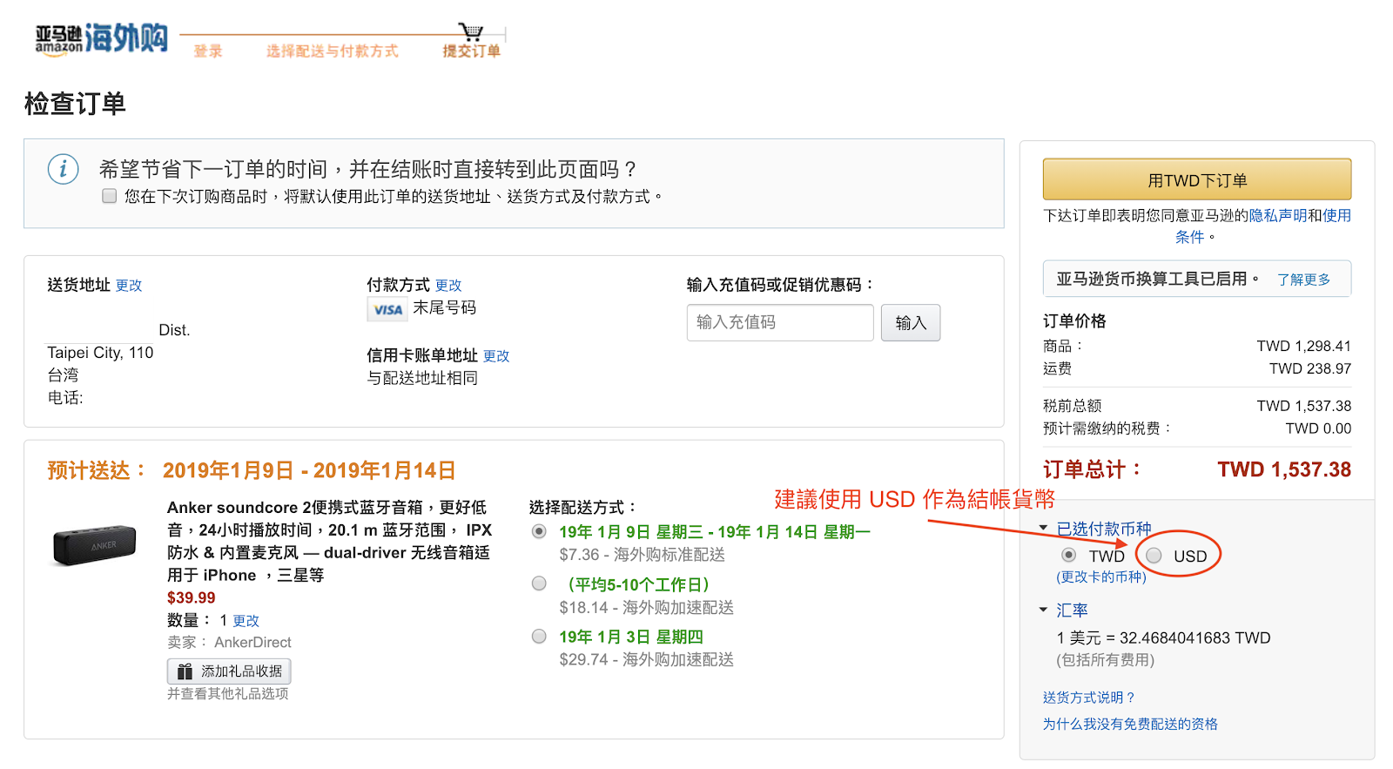The image size is (1393, 769).
Task: Click the Anker speaker product thumbnail
Action: coord(95,544)
